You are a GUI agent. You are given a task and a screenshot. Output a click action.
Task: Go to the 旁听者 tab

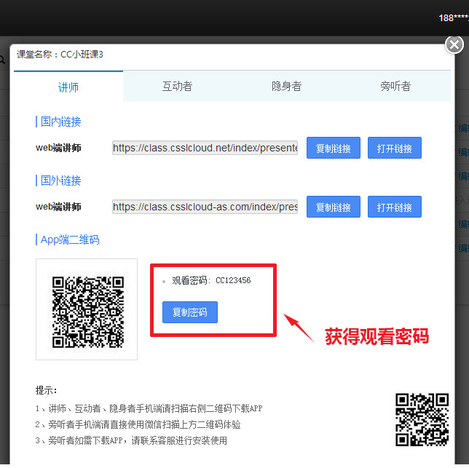[x=395, y=87]
